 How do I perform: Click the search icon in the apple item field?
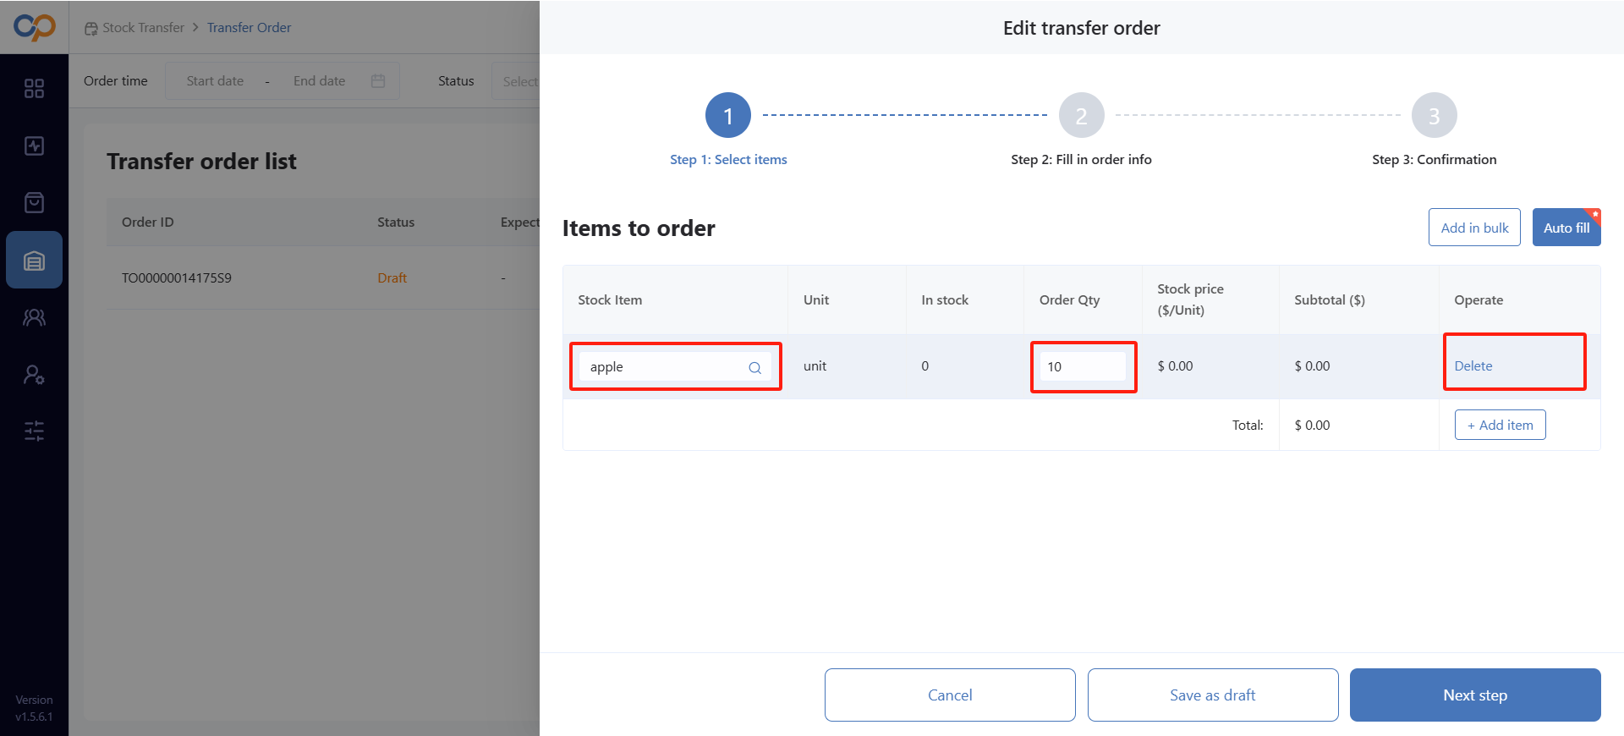[x=754, y=367]
